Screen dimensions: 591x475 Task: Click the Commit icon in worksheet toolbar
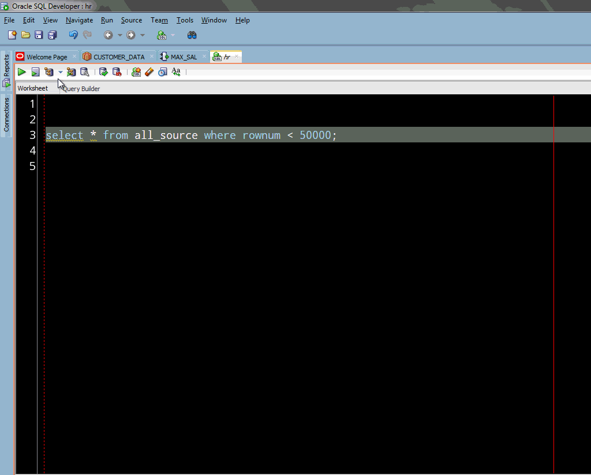coord(103,72)
